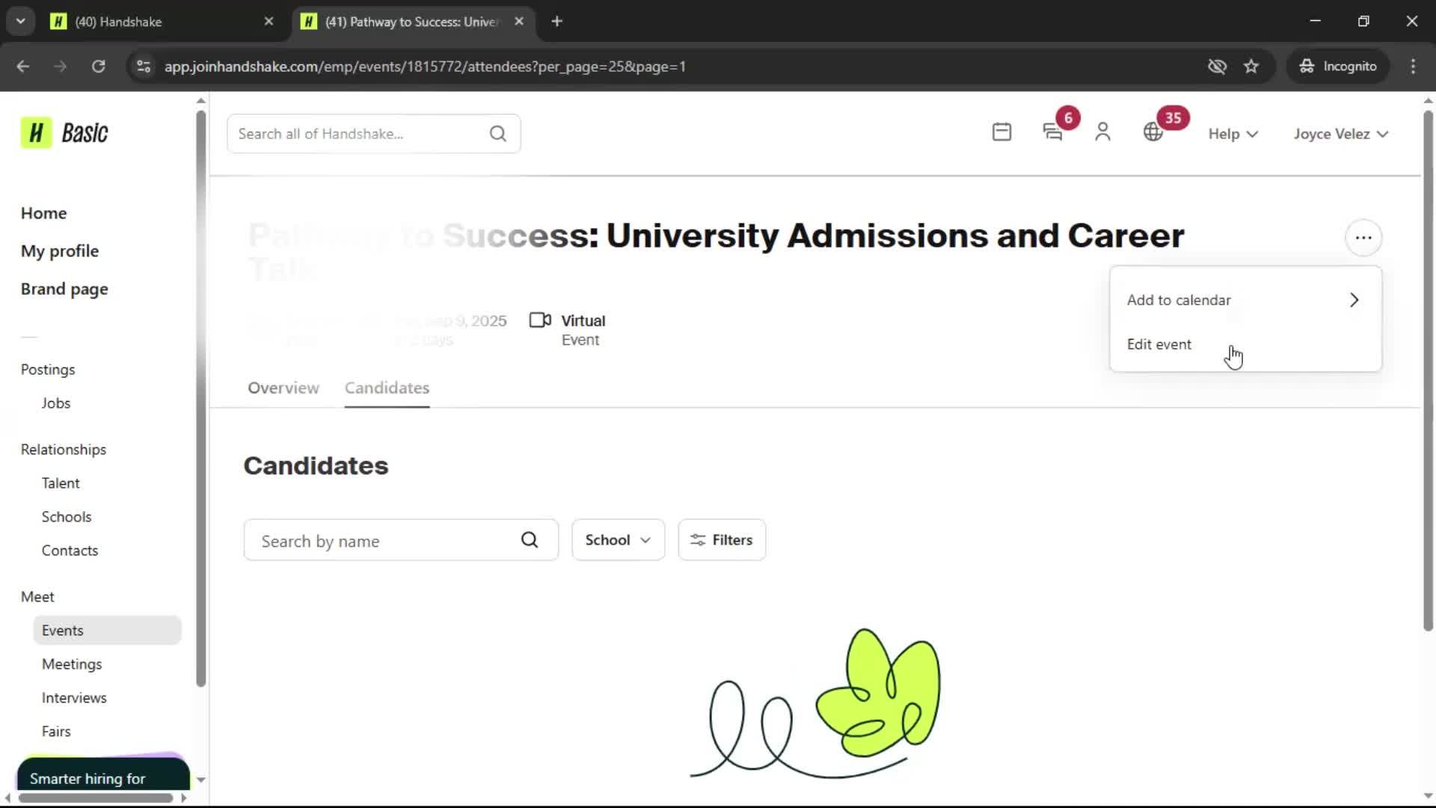Open Interviews in the sidebar
This screenshot has width=1436, height=808.
[74, 698]
